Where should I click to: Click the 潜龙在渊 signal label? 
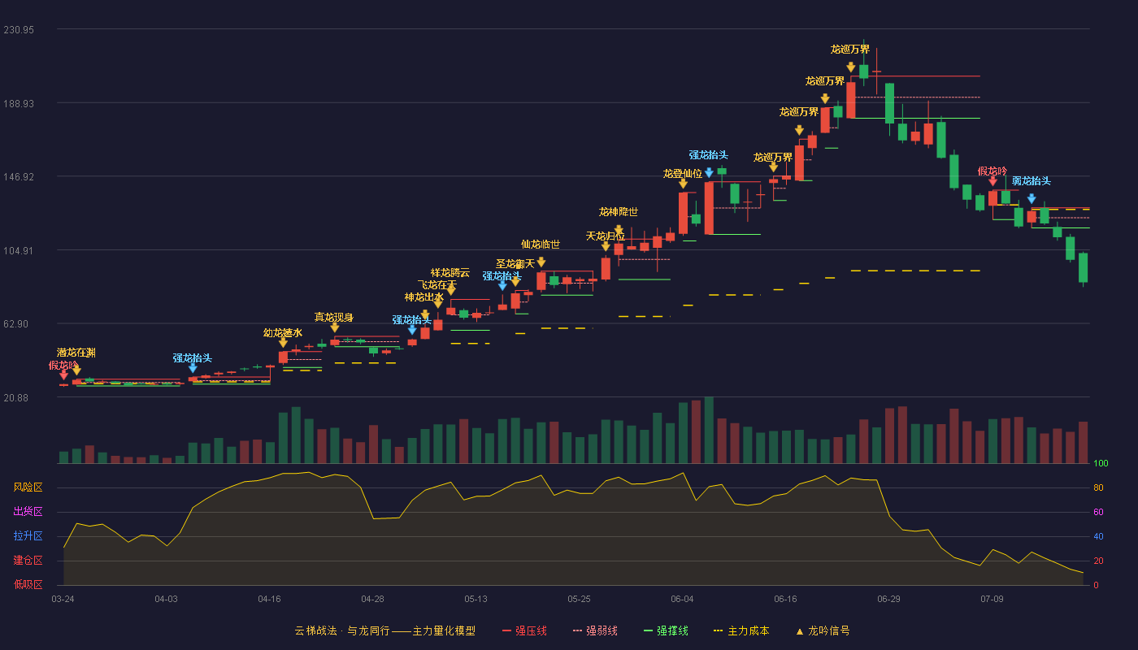(x=76, y=353)
